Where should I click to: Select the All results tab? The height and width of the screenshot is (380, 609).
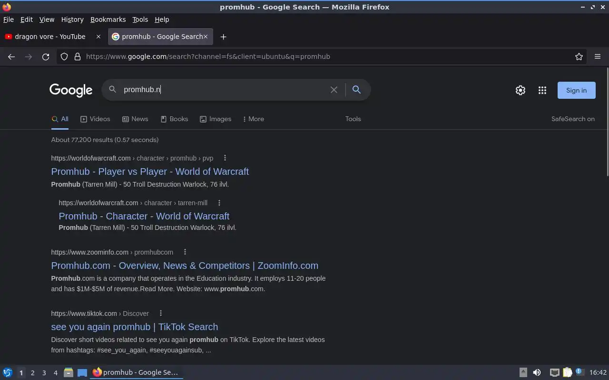(x=60, y=119)
